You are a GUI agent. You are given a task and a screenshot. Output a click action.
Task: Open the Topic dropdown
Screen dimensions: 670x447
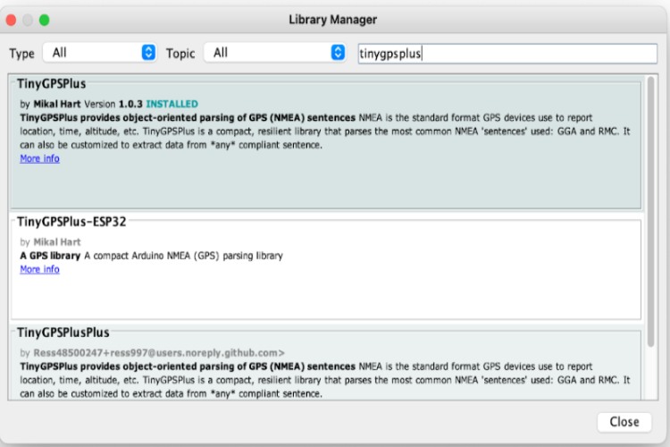click(x=275, y=53)
